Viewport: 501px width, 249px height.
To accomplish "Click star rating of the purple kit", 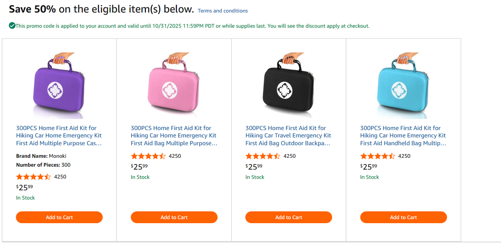I will tap(33, 177).
